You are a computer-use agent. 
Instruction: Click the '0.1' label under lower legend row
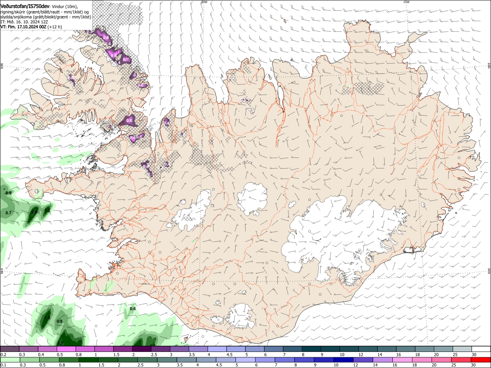[x=3, y=365]
